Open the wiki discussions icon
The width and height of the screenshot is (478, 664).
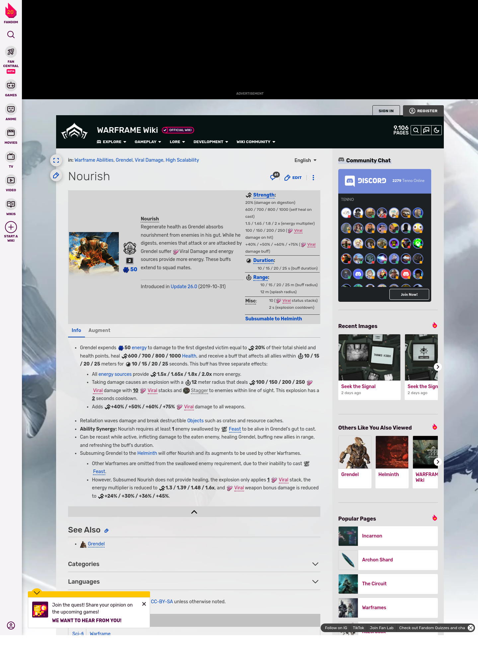[x=426, y=130]
